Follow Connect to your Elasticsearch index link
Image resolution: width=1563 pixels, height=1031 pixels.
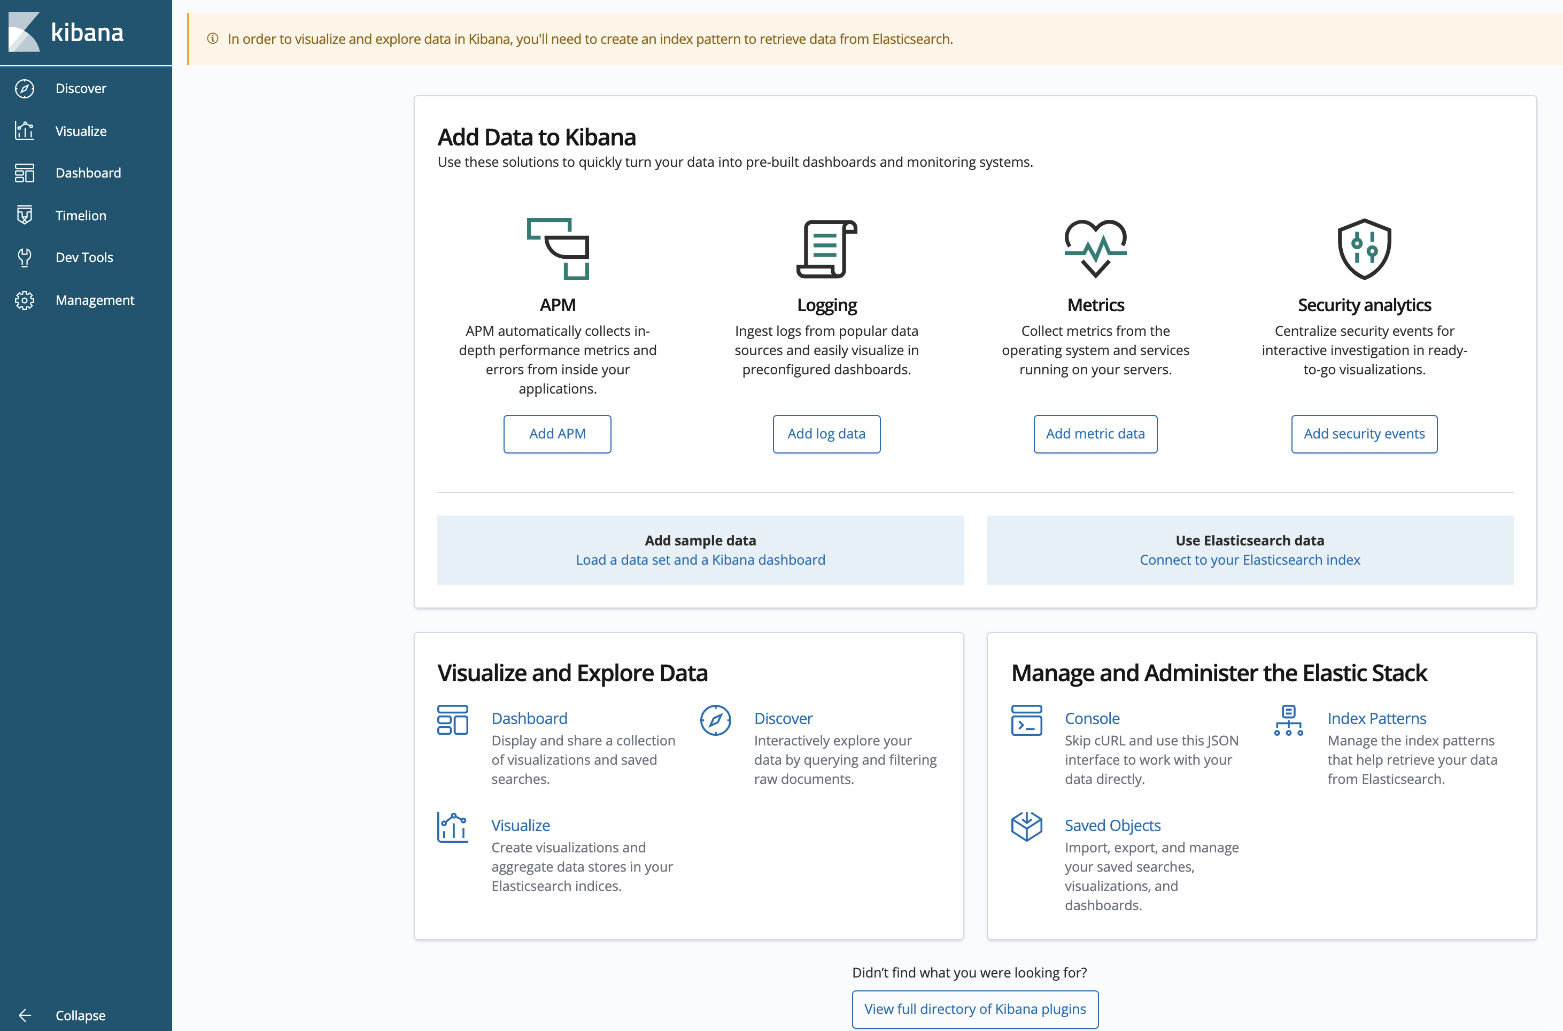(x=1249, y=559)
